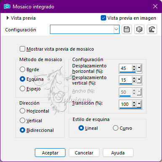Uncheck Vista previa en imagen

[x=103, y=18]
